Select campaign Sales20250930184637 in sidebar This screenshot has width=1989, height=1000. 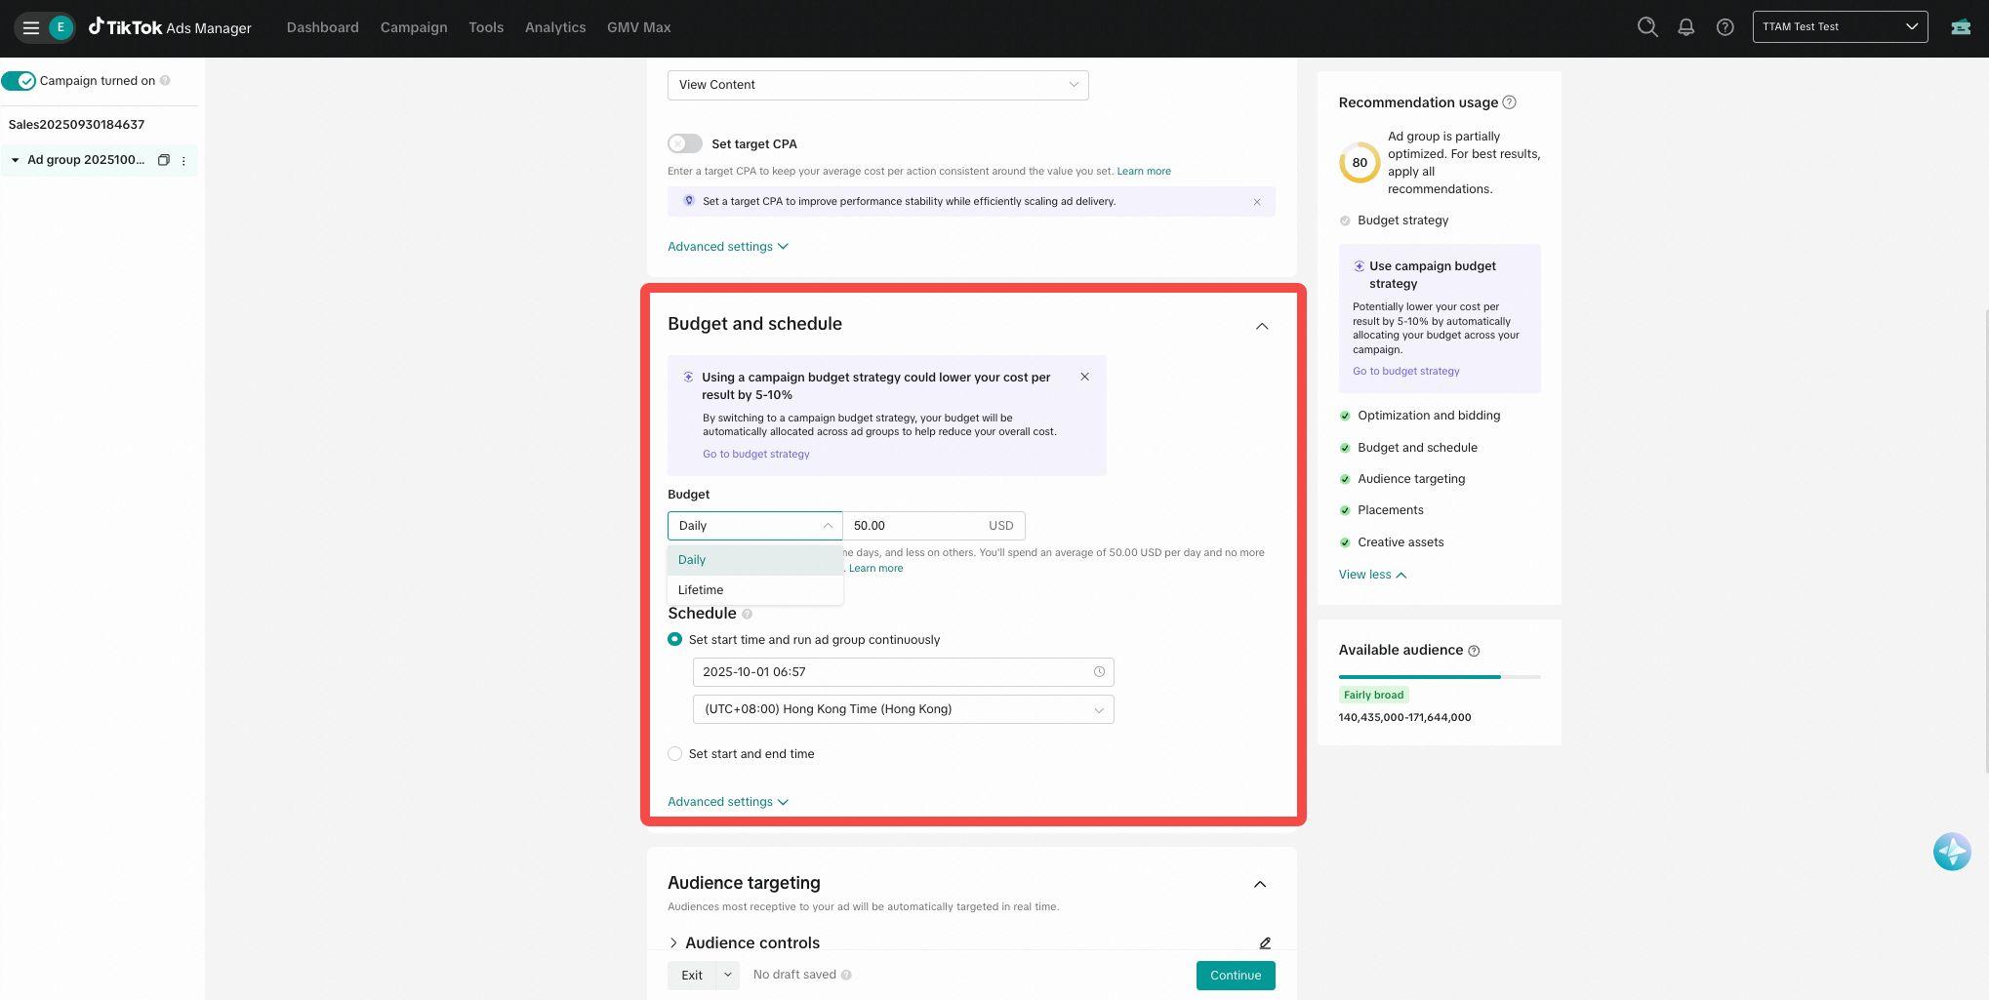(76, 125)
